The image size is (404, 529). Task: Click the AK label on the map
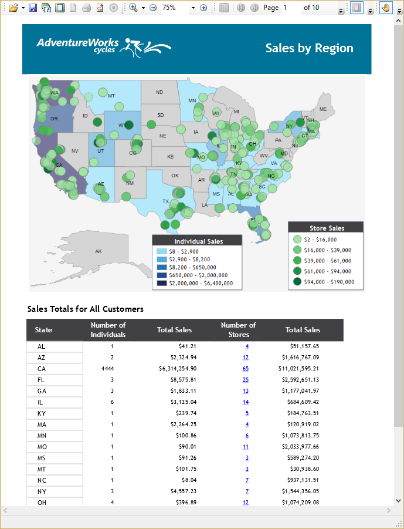coord(99,251)
